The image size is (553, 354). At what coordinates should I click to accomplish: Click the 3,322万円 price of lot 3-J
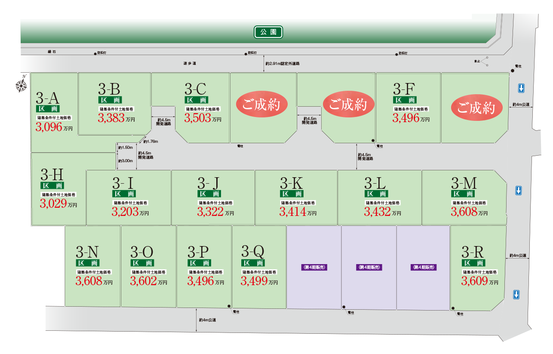tap(216, 211)
